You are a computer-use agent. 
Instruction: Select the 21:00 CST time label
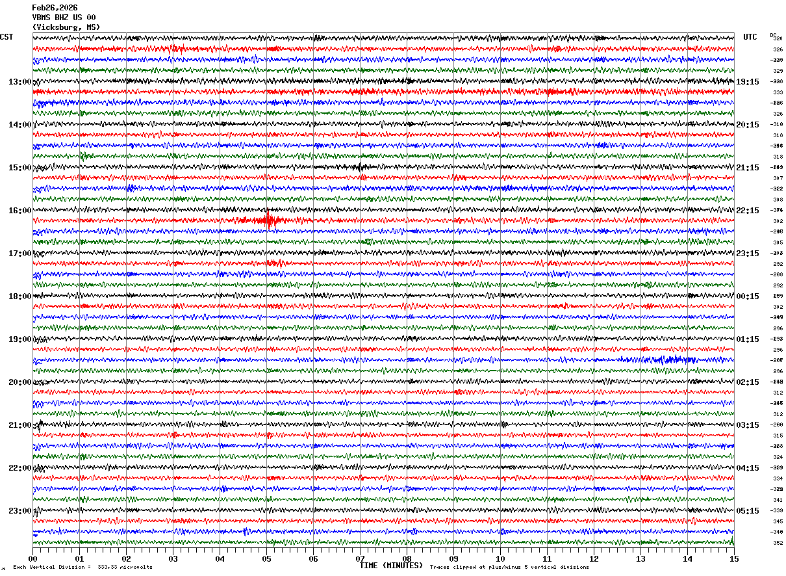coord(19,425)
